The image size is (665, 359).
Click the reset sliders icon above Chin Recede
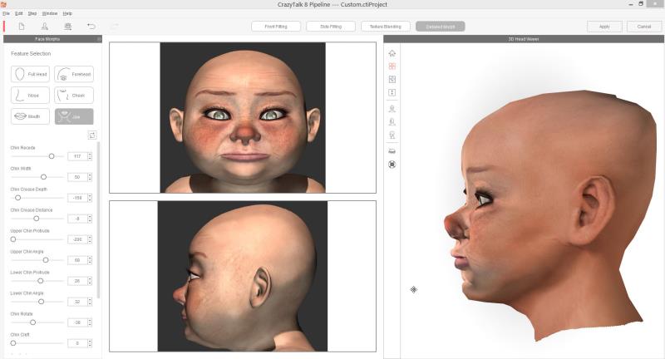point(91,135)
